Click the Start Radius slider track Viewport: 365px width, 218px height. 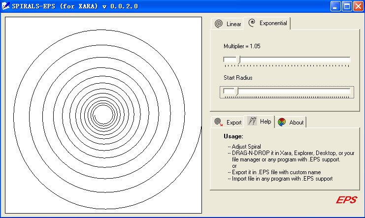(x=287, y=91)
